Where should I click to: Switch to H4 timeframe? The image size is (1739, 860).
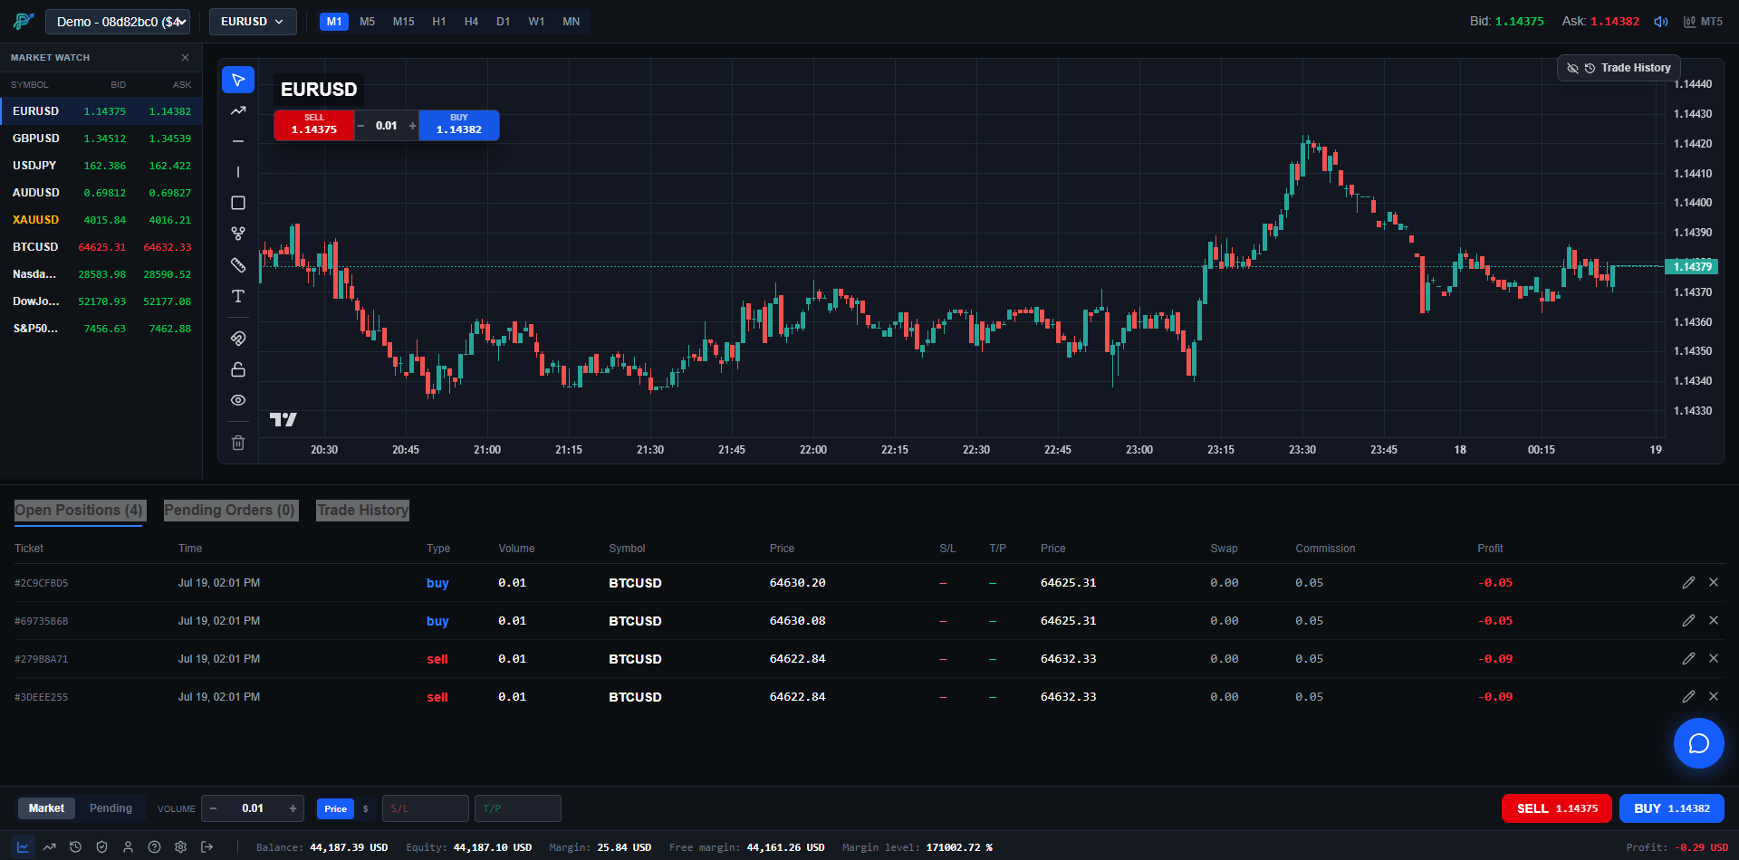[471, 22]
